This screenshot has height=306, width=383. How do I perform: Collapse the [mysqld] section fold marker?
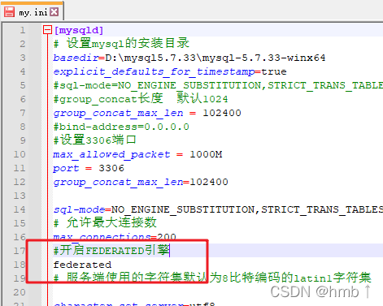(x=47, y=30)
